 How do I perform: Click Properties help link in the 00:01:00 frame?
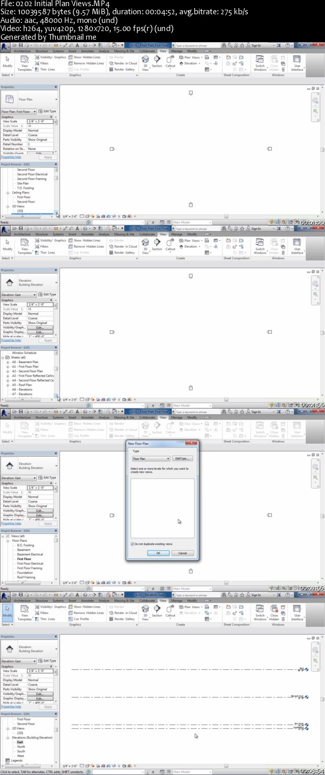coord(11,157)
